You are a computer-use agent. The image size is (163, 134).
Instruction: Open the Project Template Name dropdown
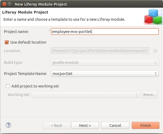(x=105, y=74)
